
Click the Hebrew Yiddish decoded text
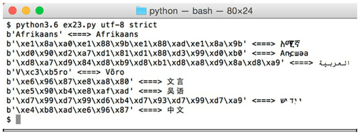291,101
